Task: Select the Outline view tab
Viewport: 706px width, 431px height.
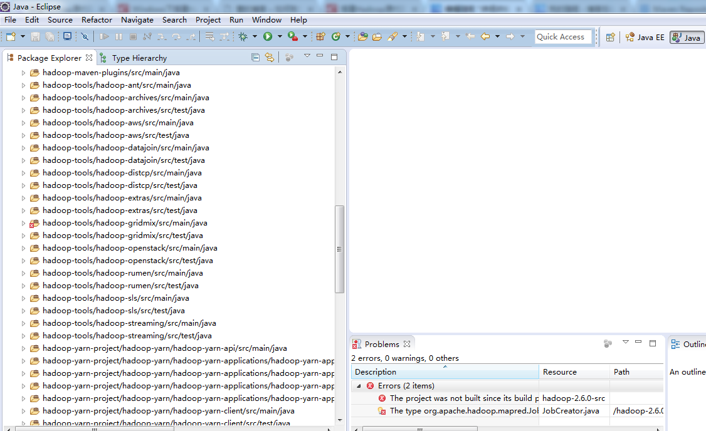Action: pos(688,344)
